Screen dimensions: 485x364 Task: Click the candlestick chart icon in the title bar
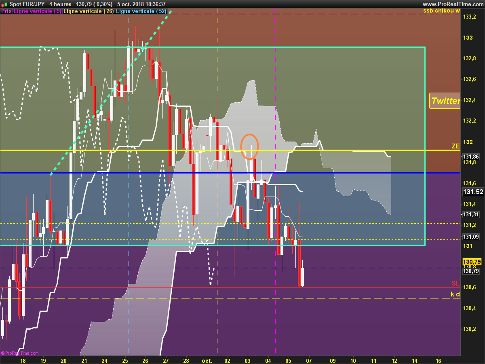tap(4, 4)
